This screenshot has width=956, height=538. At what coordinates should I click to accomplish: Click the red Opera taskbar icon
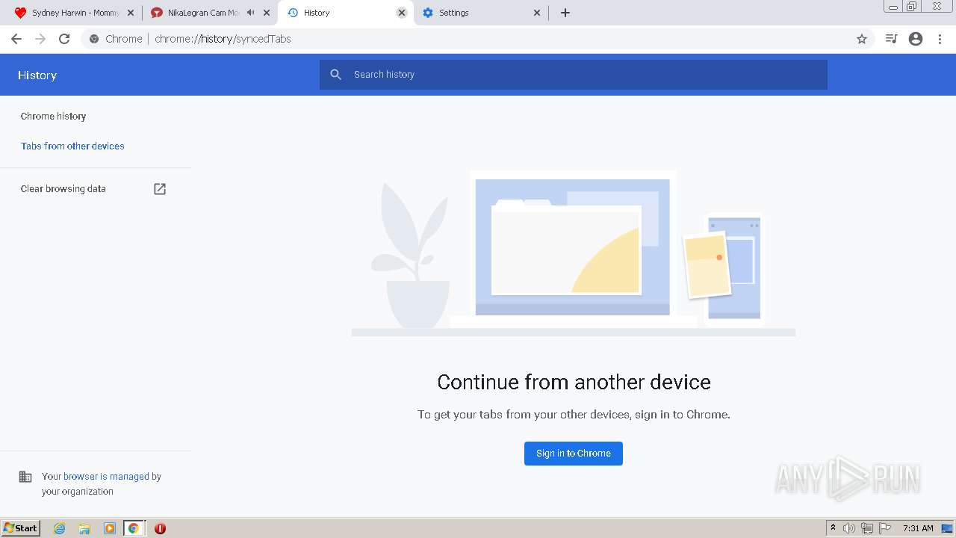pos(160,528)
